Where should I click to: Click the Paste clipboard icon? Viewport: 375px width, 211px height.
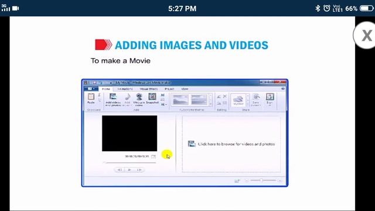tap(91, 97)
